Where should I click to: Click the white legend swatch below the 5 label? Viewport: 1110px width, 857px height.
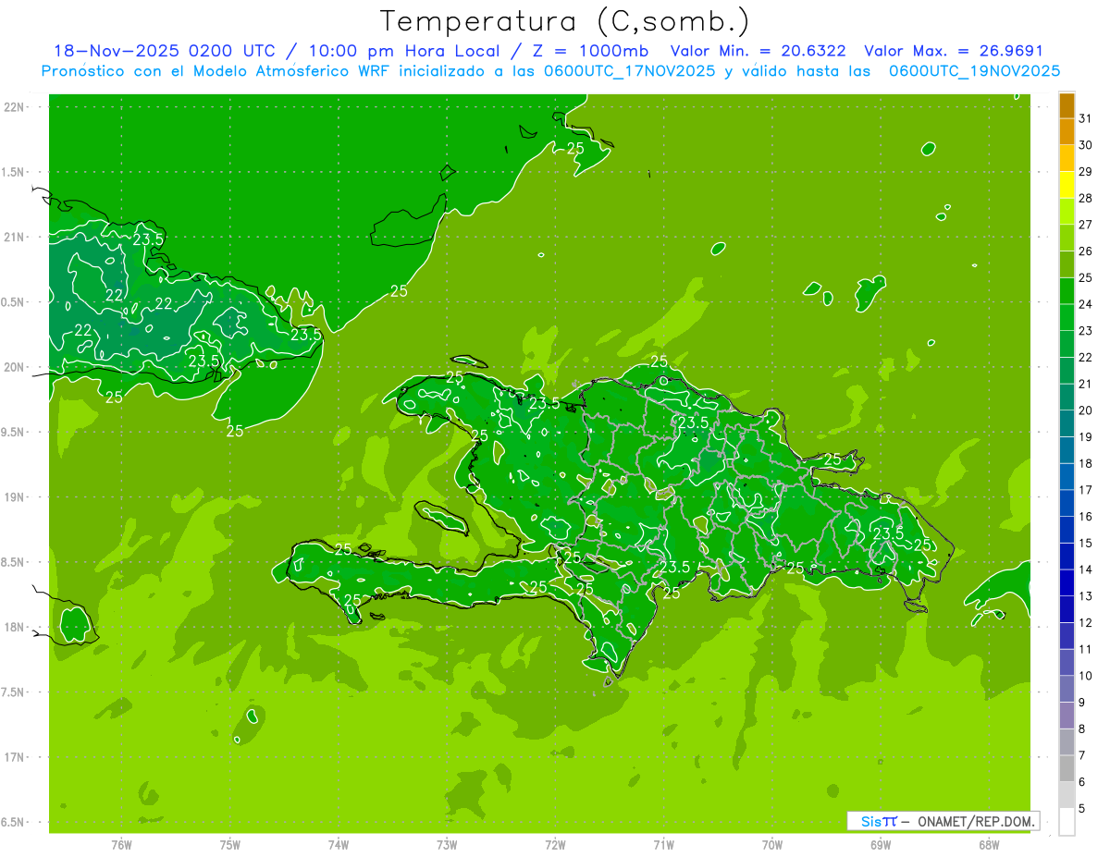click(1067, 822)
